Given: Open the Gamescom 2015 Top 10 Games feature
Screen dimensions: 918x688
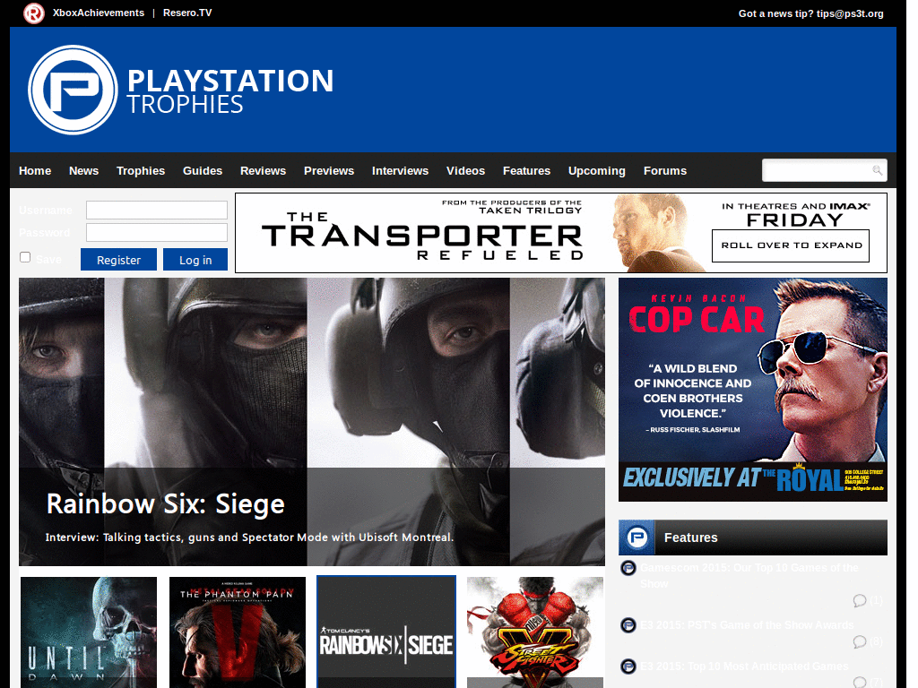Looking at the screenshot, I should [x=749, y=576].
